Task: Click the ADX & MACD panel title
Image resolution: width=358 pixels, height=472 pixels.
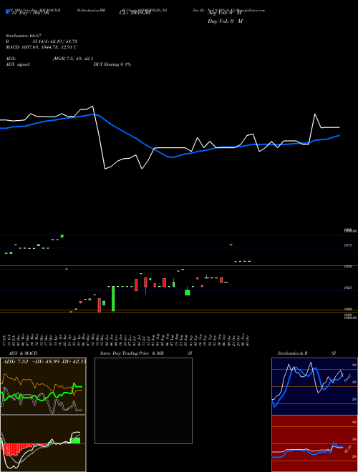Action: [x=23, y=353]
